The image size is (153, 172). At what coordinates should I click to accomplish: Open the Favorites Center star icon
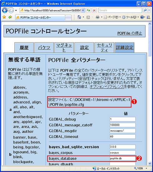pyautogui.click(x=4, y=17)
